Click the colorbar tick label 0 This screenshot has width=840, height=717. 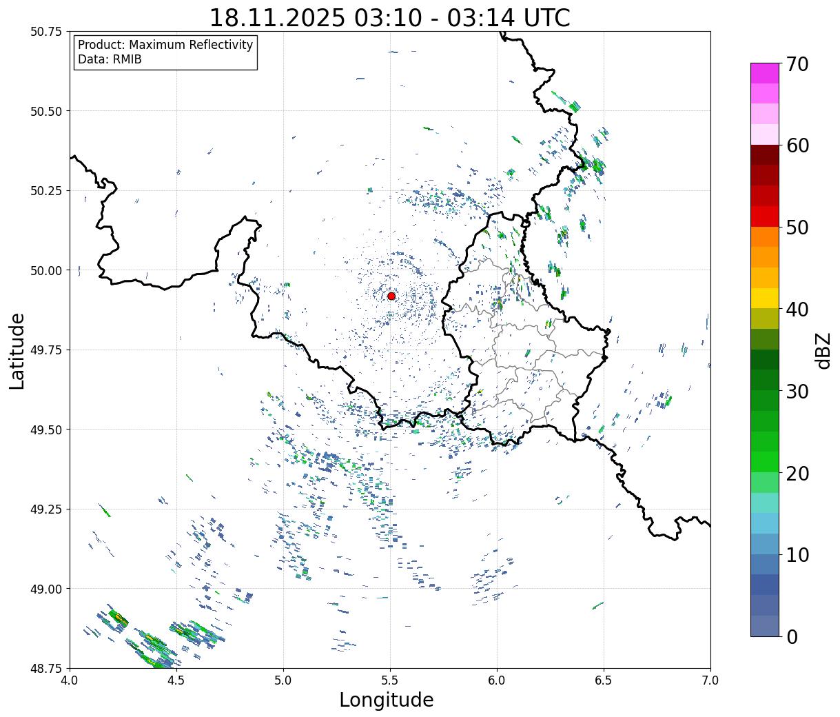pyautogui.click(x=792, y=636)
